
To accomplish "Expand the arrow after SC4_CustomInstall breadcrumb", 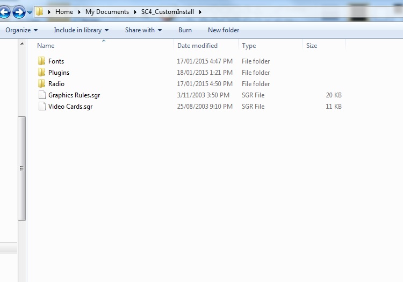I will [x=200, y=12].
